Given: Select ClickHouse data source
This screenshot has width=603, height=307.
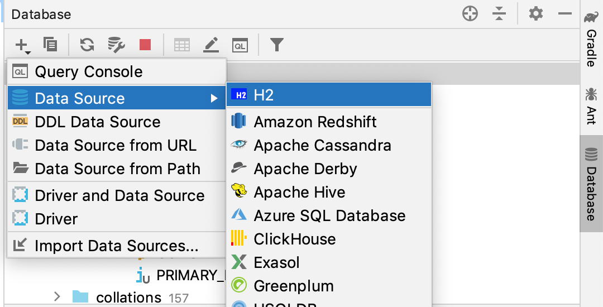Looking at the screenshot, I should point(329,239).
